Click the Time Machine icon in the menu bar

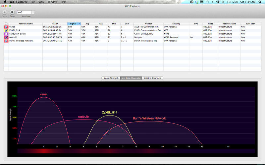[x=207, y=2]
